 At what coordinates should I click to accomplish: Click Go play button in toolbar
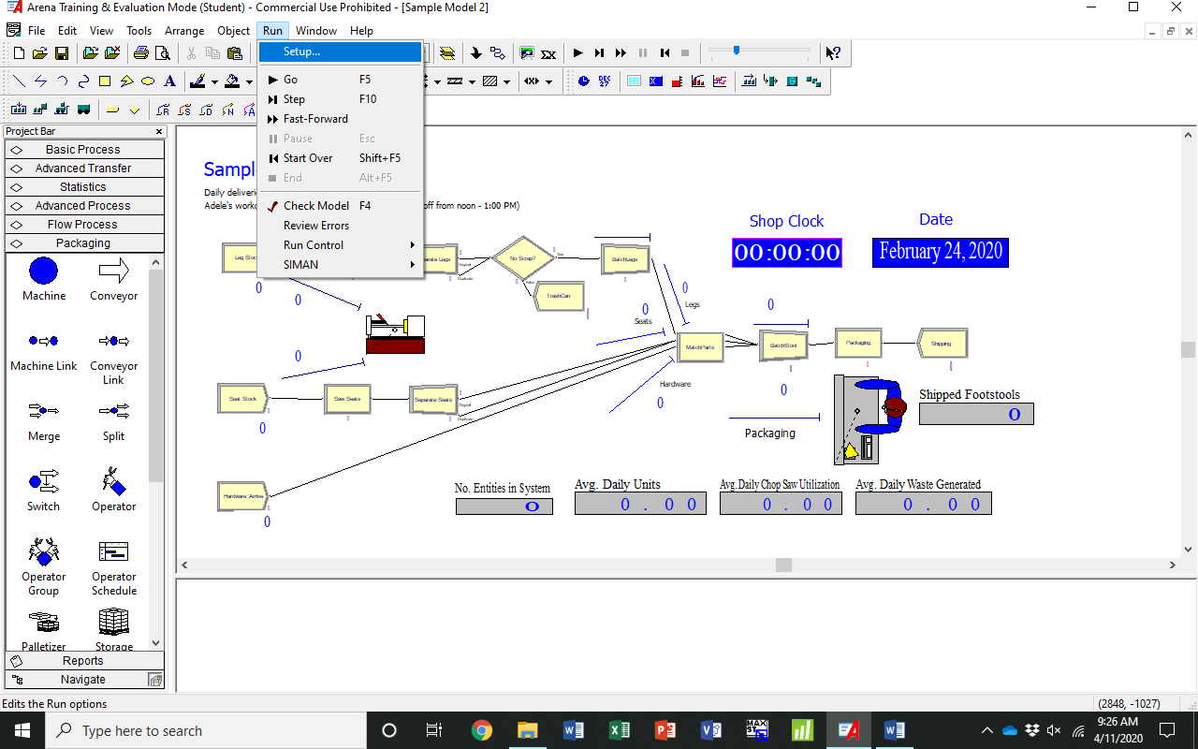coord(578,53)
